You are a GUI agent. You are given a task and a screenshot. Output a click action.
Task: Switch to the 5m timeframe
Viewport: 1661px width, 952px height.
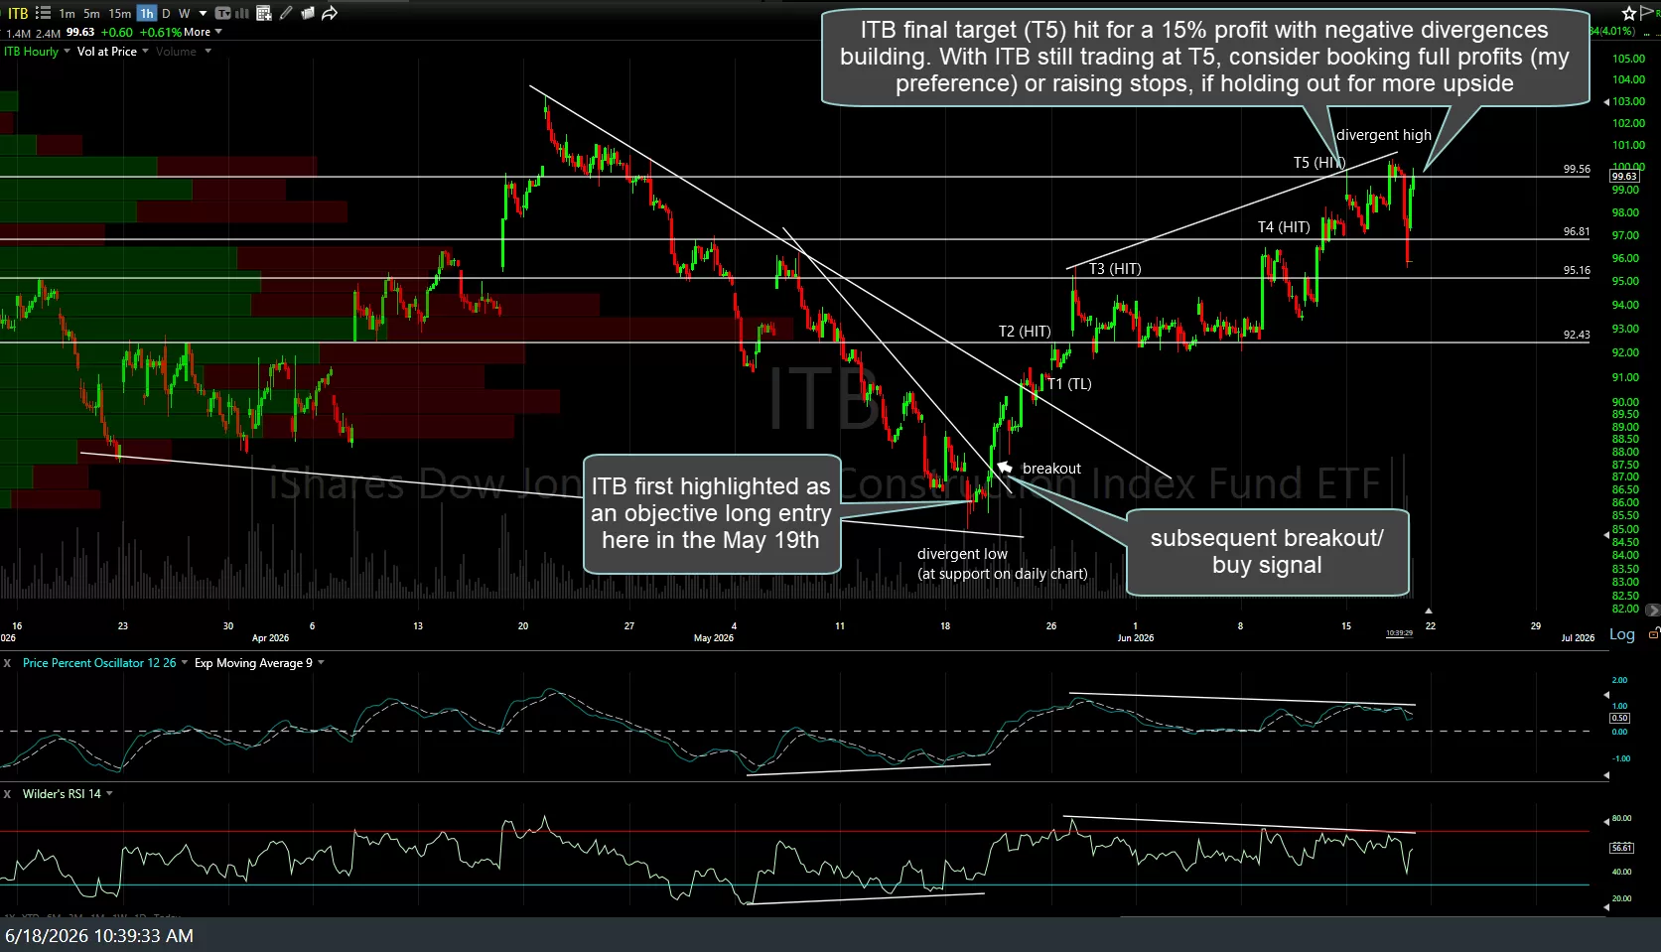pos(91,13)
